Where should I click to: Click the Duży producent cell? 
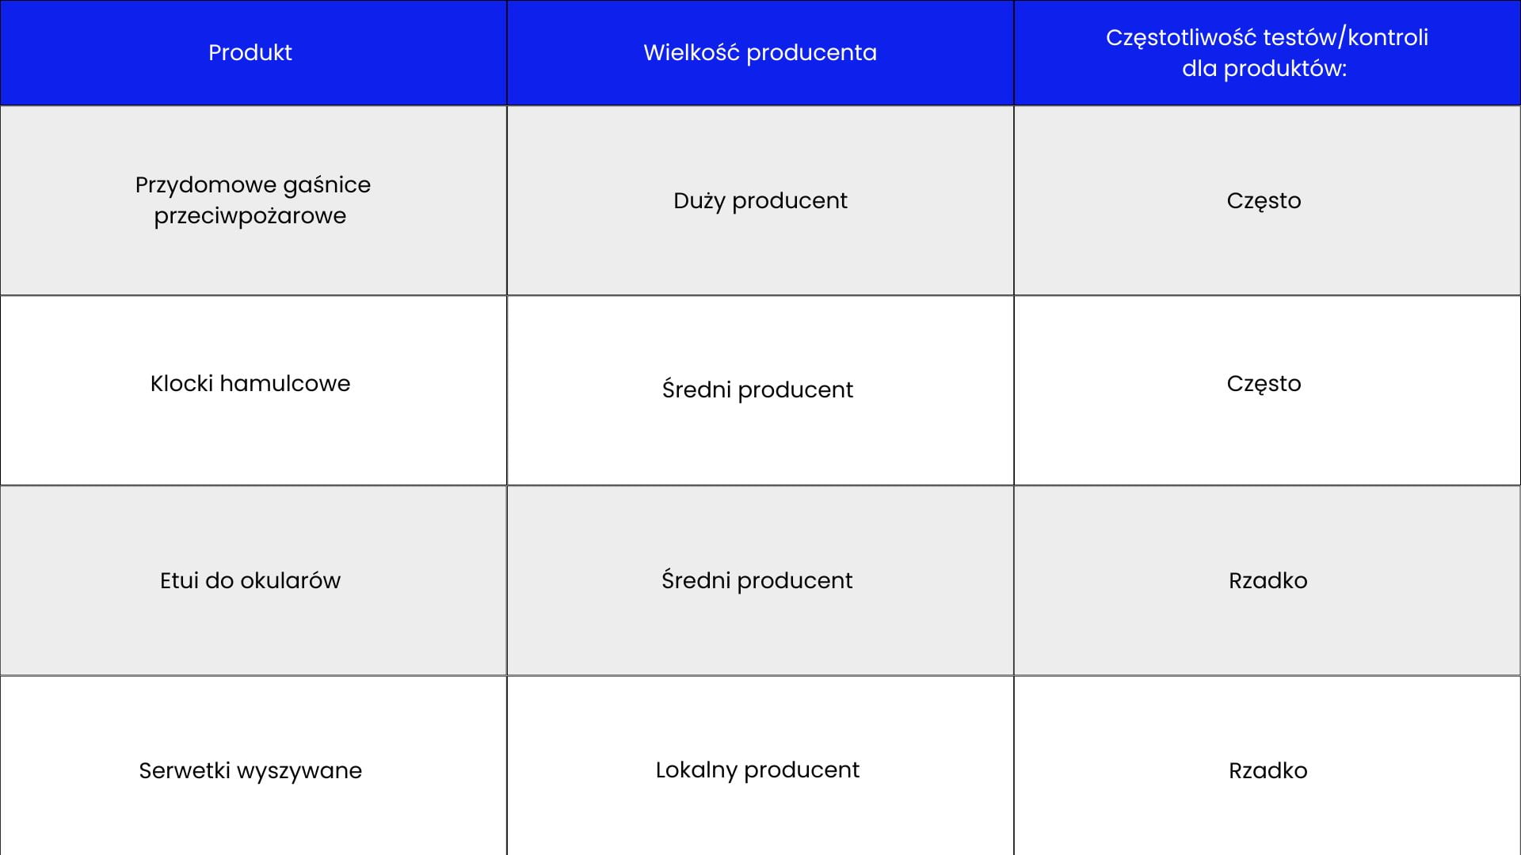[x=760, y=200]
